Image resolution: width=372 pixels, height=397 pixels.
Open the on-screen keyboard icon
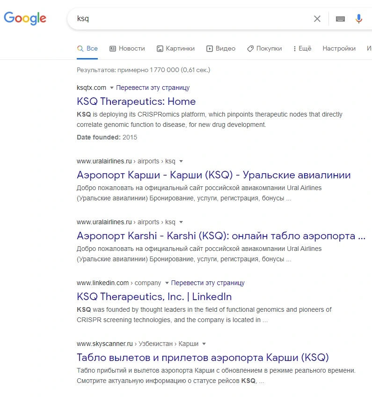(x=340, y=19)
